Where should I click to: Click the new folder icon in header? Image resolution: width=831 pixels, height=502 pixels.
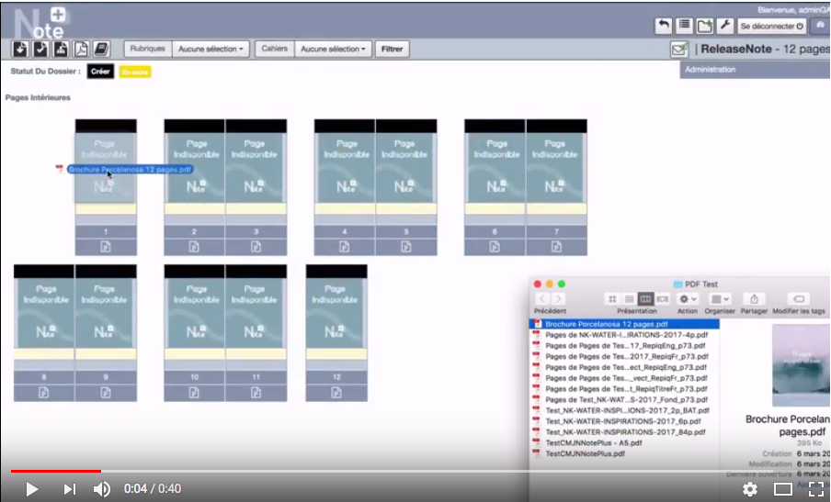[704, 26]
